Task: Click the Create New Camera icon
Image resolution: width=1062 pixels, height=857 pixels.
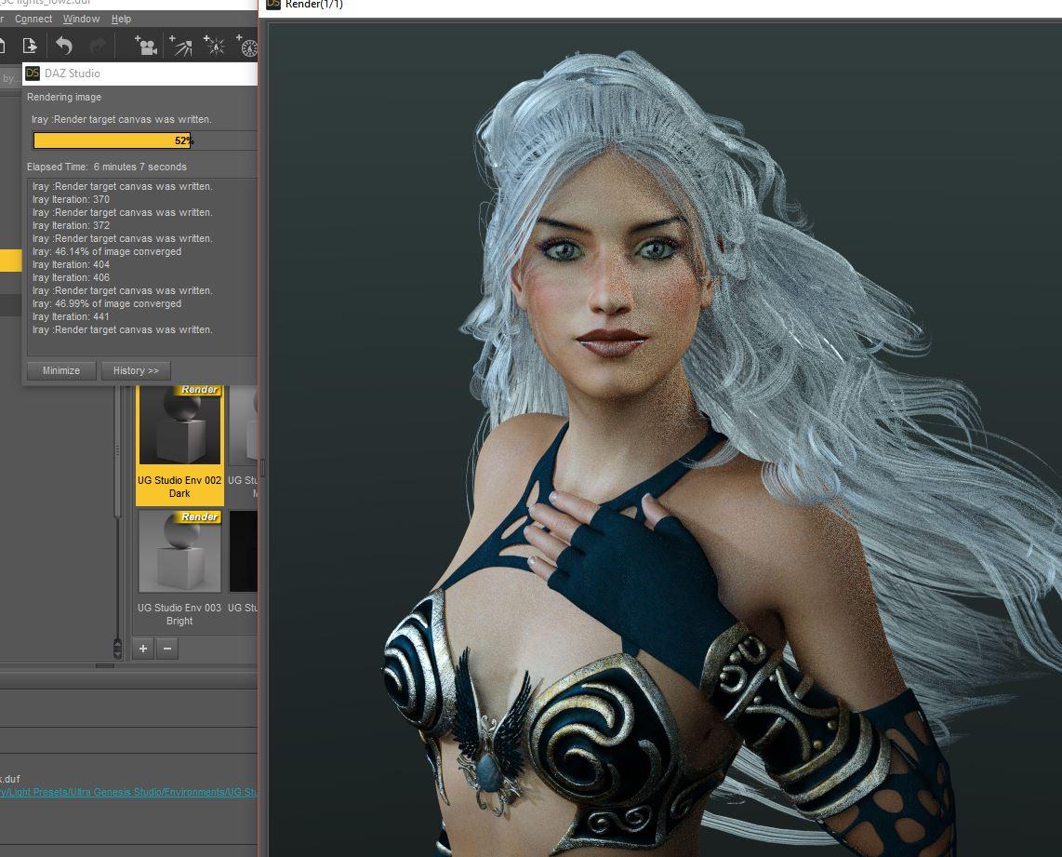Action: tap(146, 47)
